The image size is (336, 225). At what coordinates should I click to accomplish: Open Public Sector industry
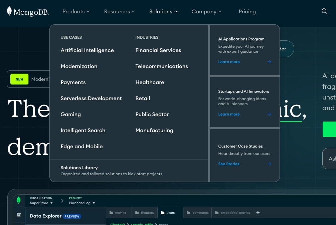152,115
